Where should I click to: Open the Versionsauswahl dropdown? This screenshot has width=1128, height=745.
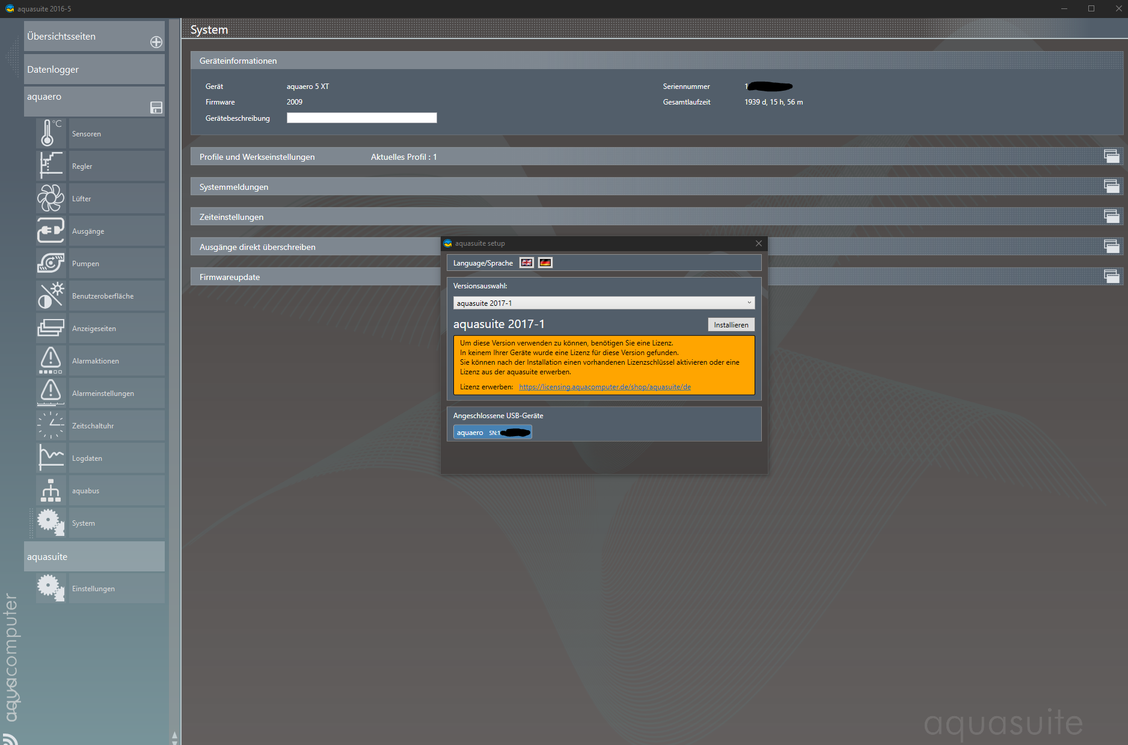[604, 303]
